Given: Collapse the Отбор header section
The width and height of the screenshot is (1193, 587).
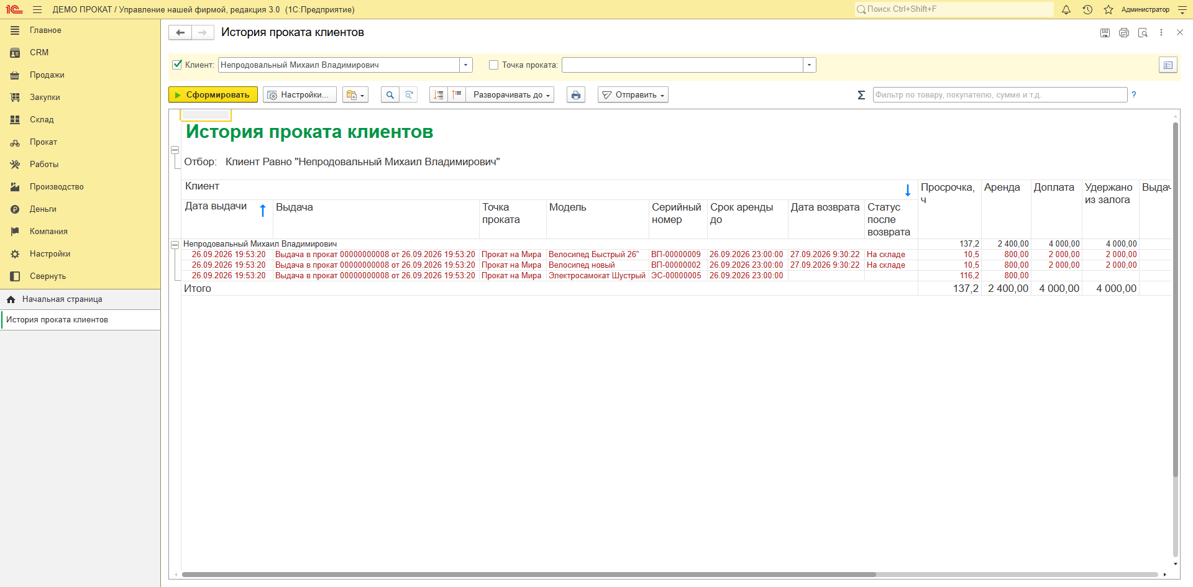Looking at the screenshot, I should tap(175, 150).
